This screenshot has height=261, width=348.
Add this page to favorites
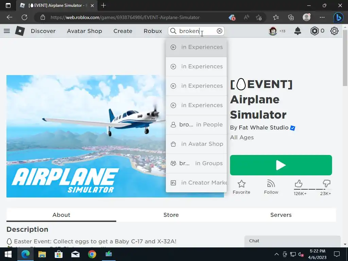tap(259, 17)
